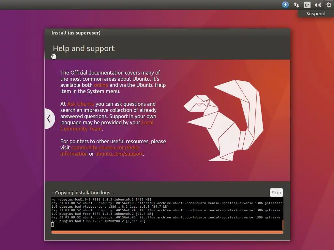Screen dimensions: 334x250
Task: Open the ubuntu.com/support link
Action: pos(119,154)
